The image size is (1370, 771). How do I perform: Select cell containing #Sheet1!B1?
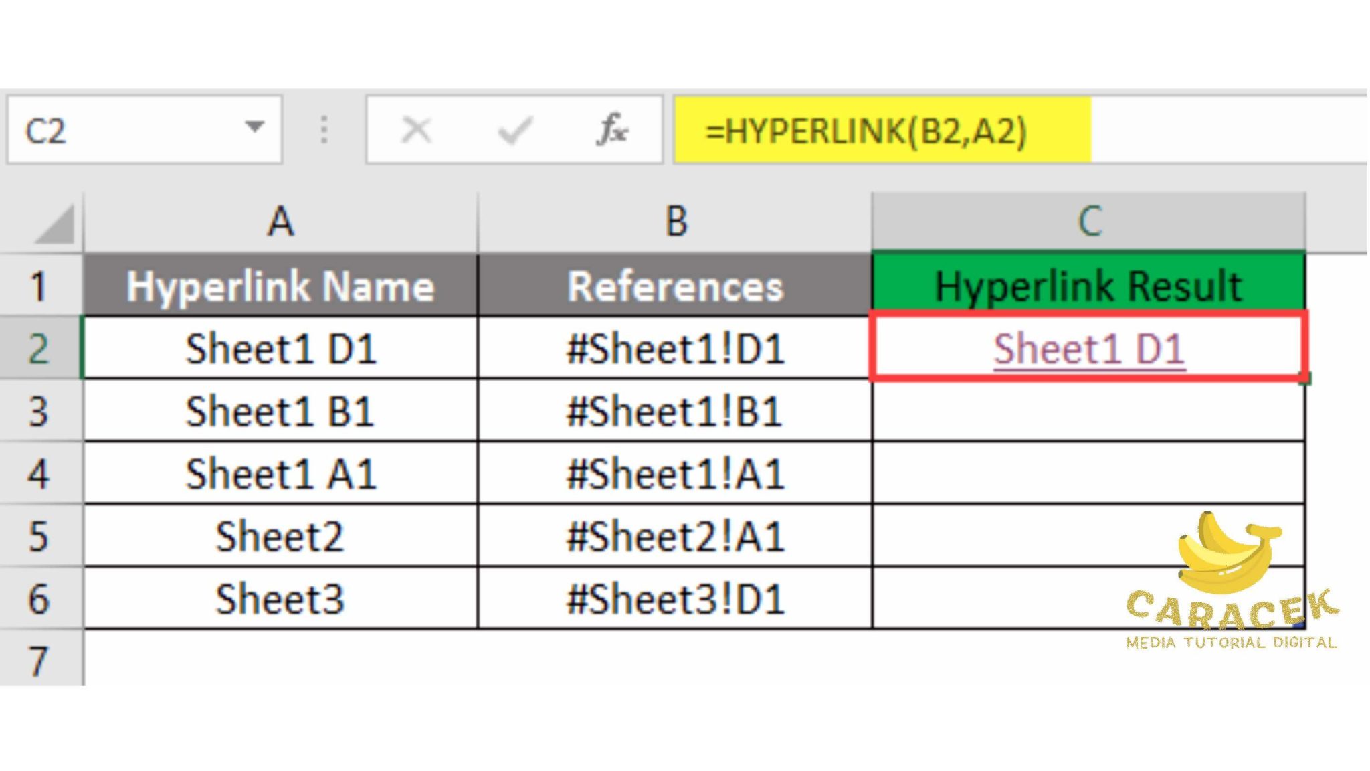pyautogui.click(x=676, y=412)
